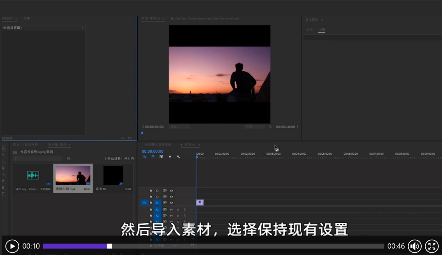Click the program monitor timecode 00:00:00:00
Screen dimensions: 442x255
(x=154, y=127)
